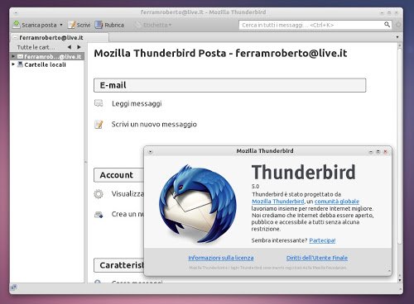Screen dimensions: 414x304
Task: Click the E-mail section header
Action: 229,85
